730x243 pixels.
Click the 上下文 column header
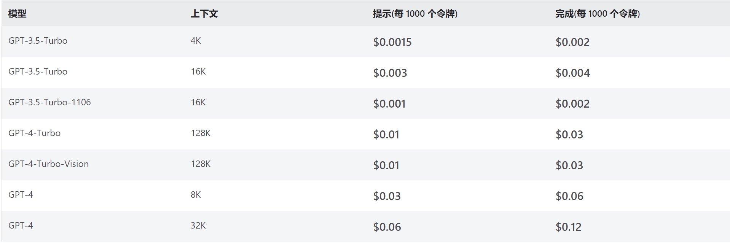click(204, 14)
